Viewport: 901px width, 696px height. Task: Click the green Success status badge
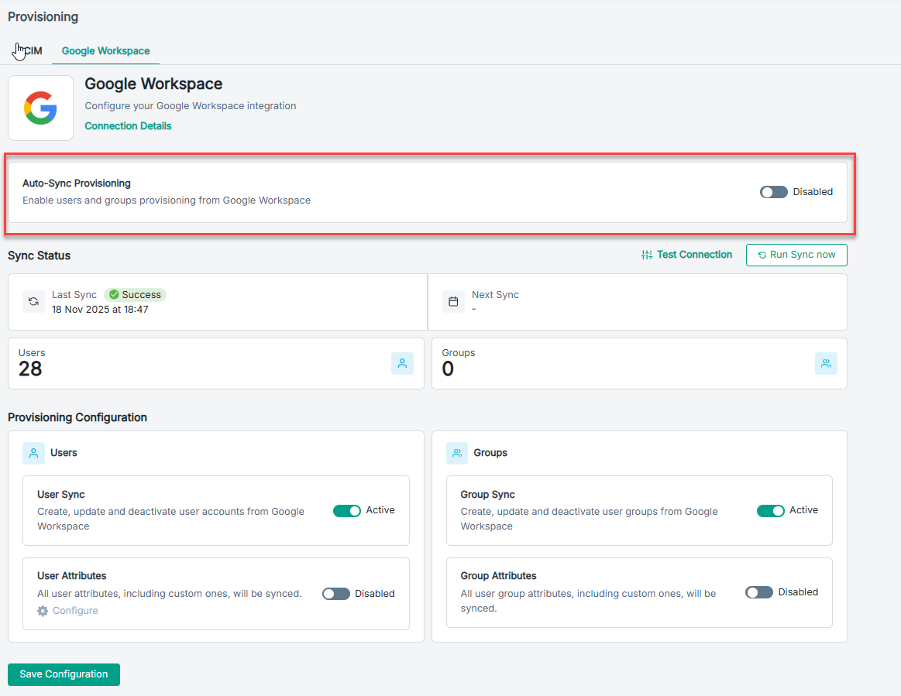pyautogui.click(x=135, y=295)
